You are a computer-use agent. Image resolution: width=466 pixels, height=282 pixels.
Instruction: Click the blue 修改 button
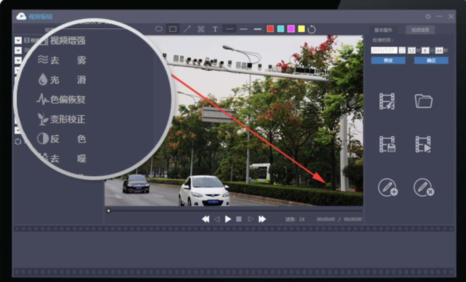click(388, 60)
